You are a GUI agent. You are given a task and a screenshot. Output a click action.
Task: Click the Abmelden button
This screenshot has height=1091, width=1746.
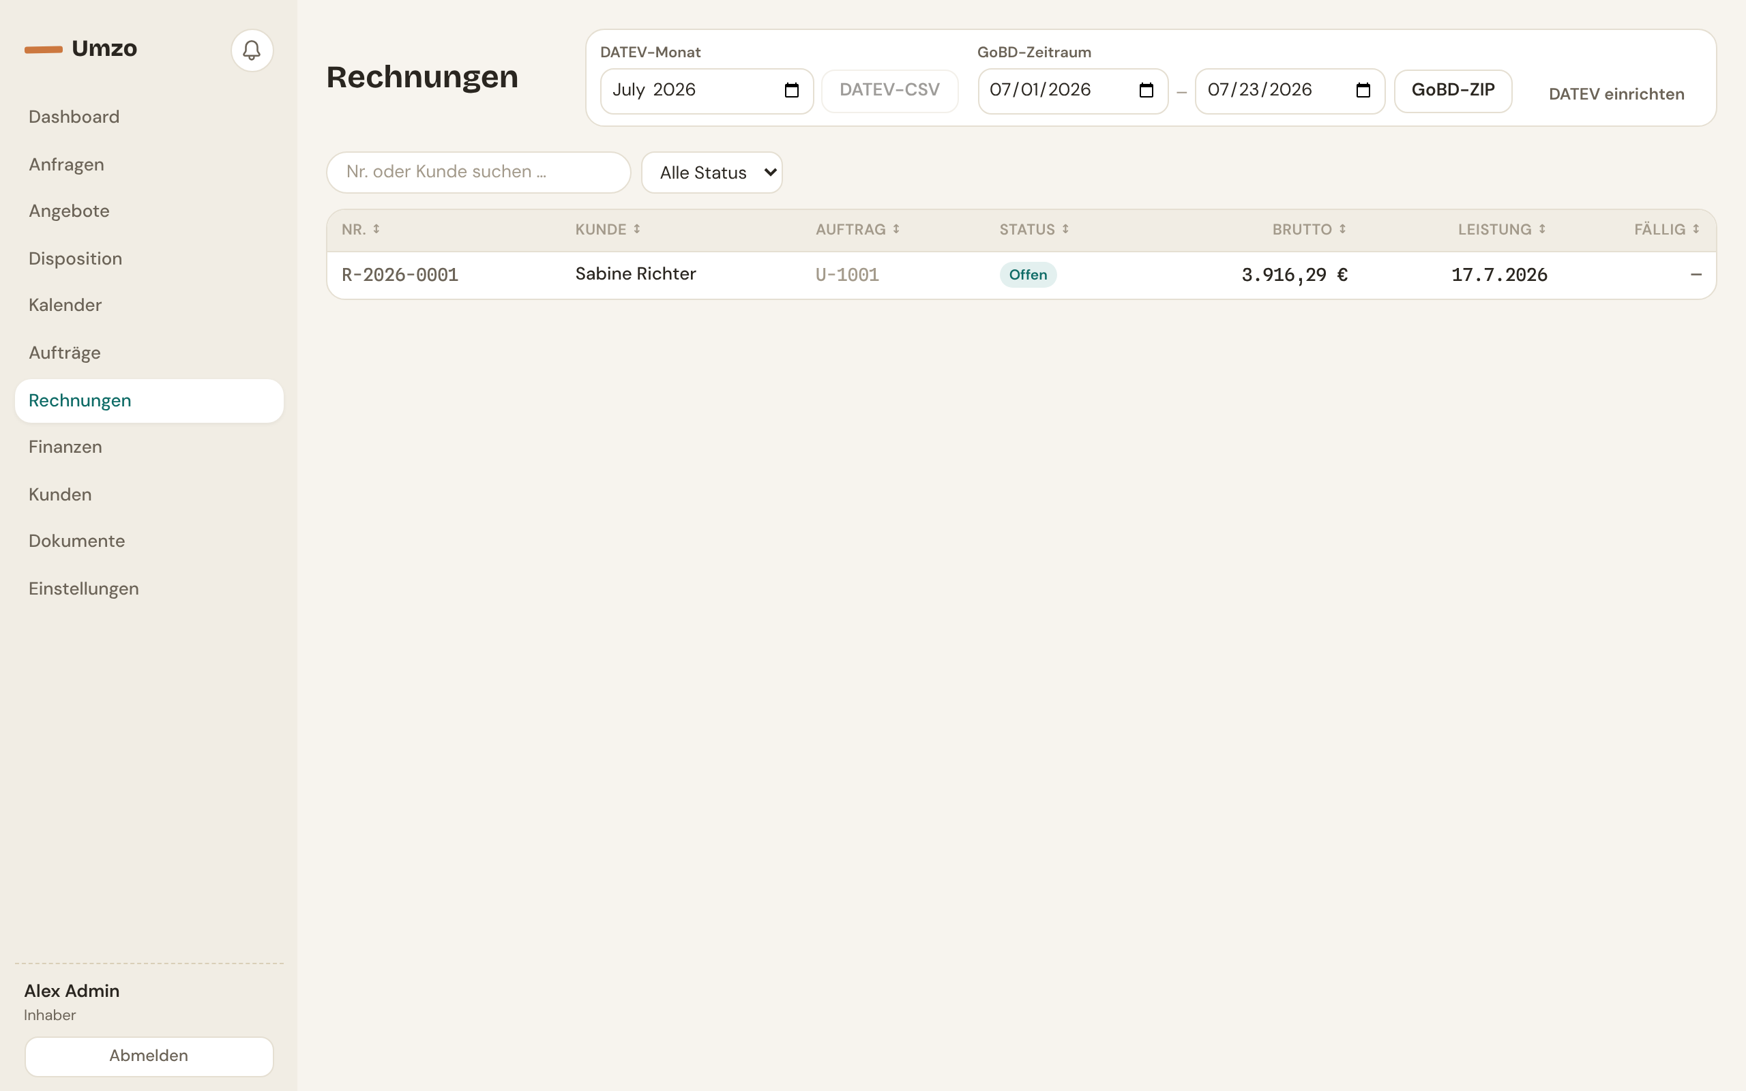click(x=149, y=1056)
